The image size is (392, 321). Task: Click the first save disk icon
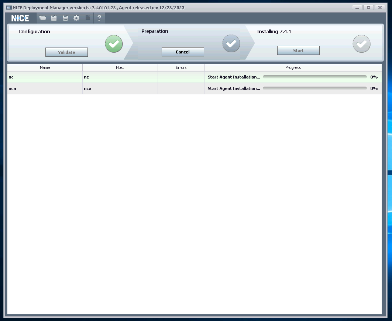[x=54, y=18]
